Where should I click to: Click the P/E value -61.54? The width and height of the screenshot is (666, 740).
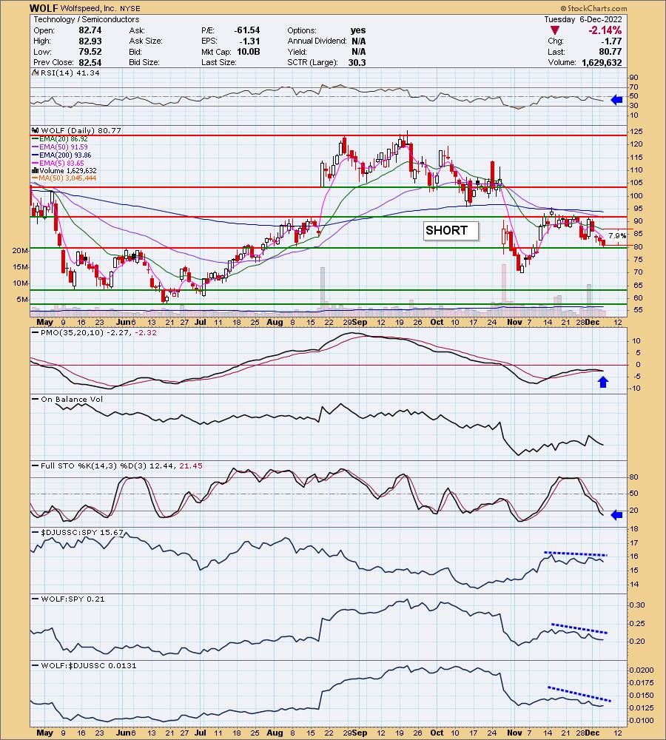click(247, 30)
